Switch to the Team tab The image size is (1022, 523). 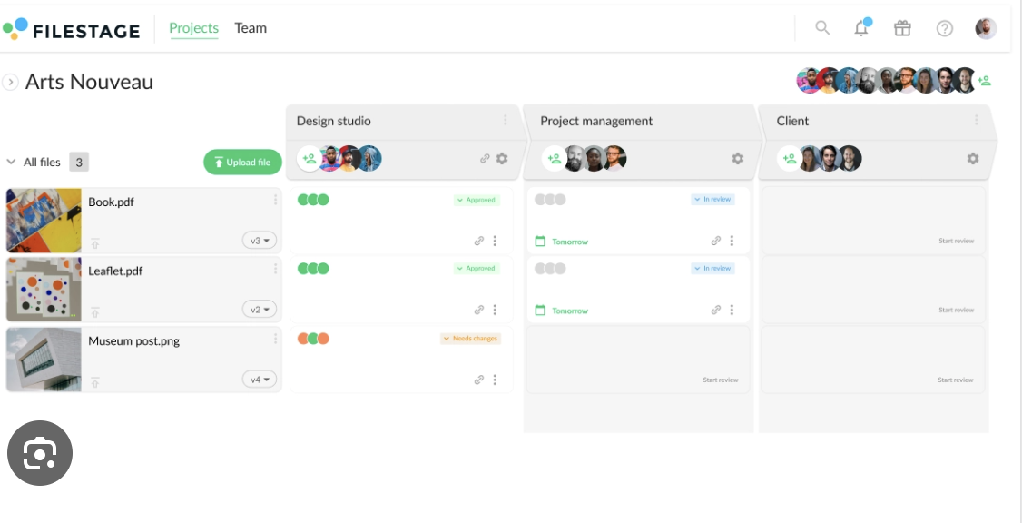[x=251, y=28]
